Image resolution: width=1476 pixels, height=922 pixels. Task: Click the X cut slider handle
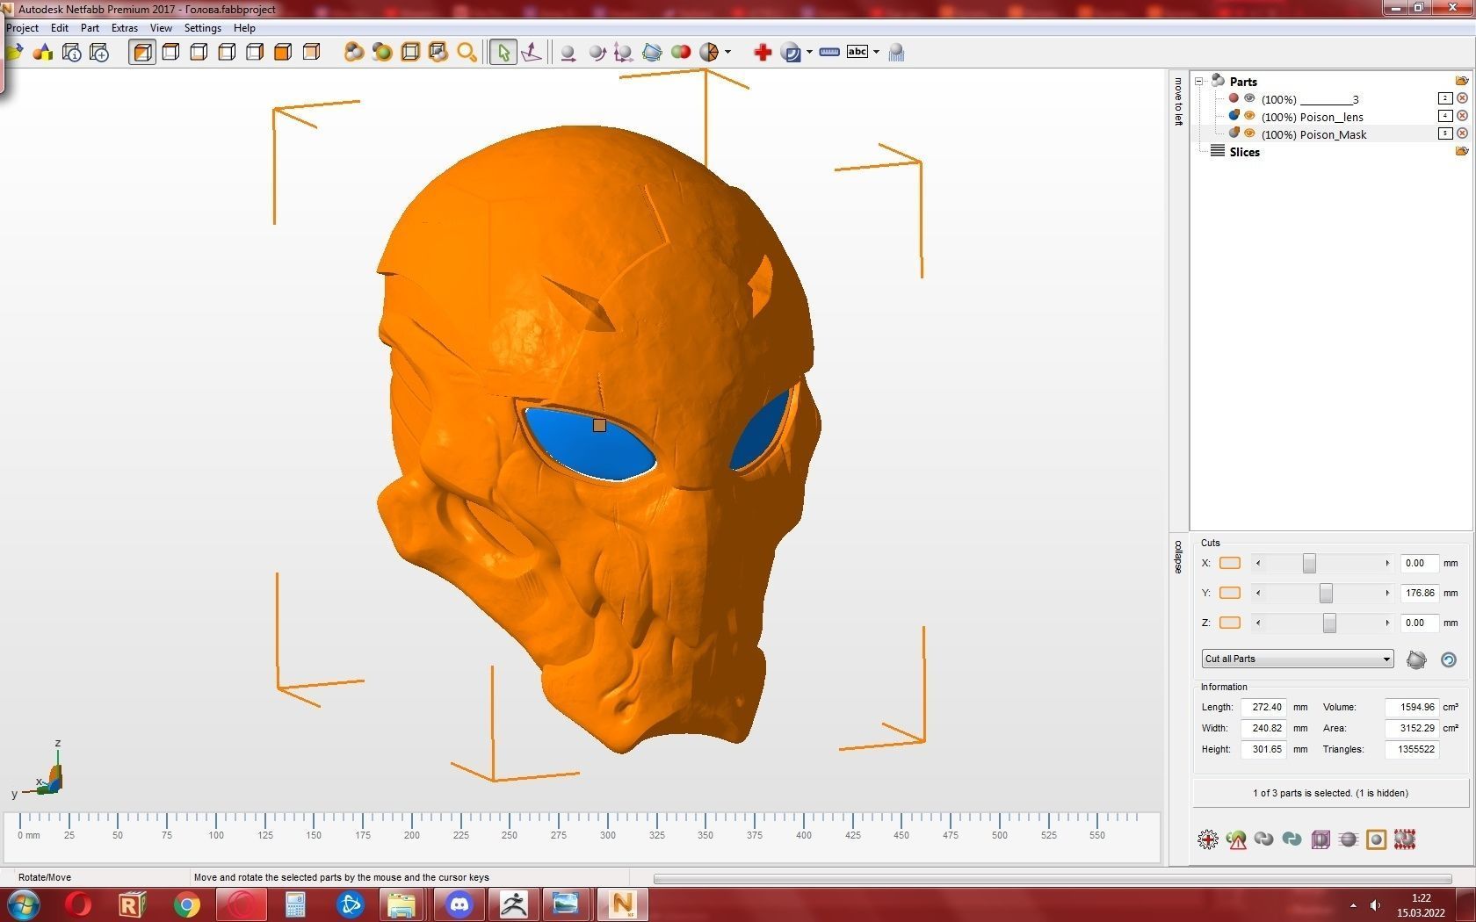point(1309,564)
